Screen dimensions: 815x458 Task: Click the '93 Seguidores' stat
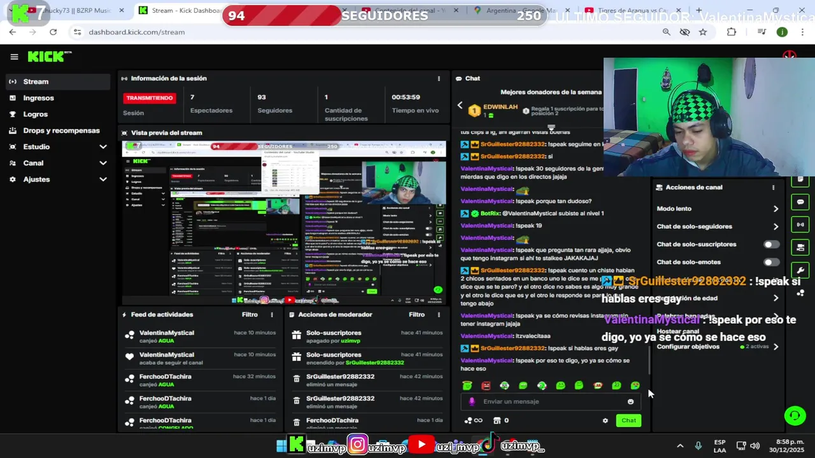pyautogui.click(x=274, y=105)
